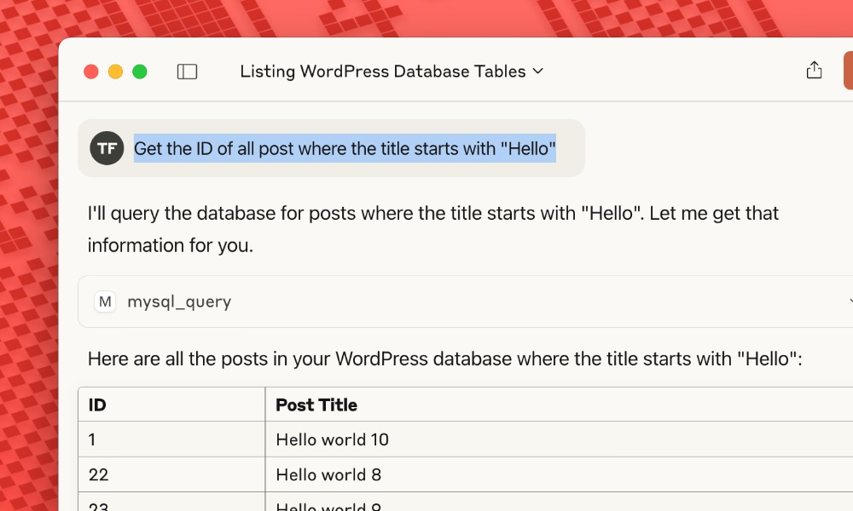Viewport: 853px width, 511px height.
Task: Click the Listing WordPress Database Tables title
Action: pos(382,72)
